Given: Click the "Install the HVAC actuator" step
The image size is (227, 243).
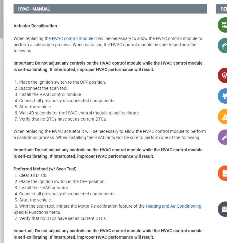Looking at the screenshot, I should (x=44, y=188).
